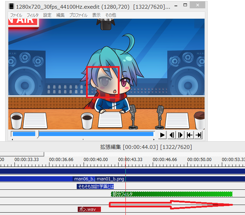Open the 設定 menu
This screenshot has width=245, height=215.
click(47, 15)
